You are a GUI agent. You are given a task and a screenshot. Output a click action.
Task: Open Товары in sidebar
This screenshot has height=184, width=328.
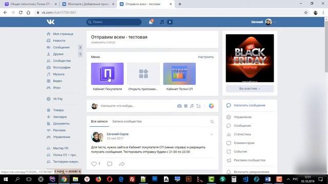coord(58,110)
